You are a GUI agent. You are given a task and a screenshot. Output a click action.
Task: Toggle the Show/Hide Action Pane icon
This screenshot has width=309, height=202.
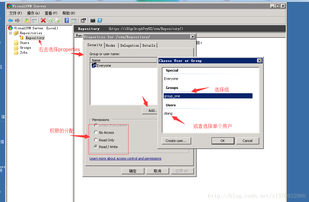[74, 21]
